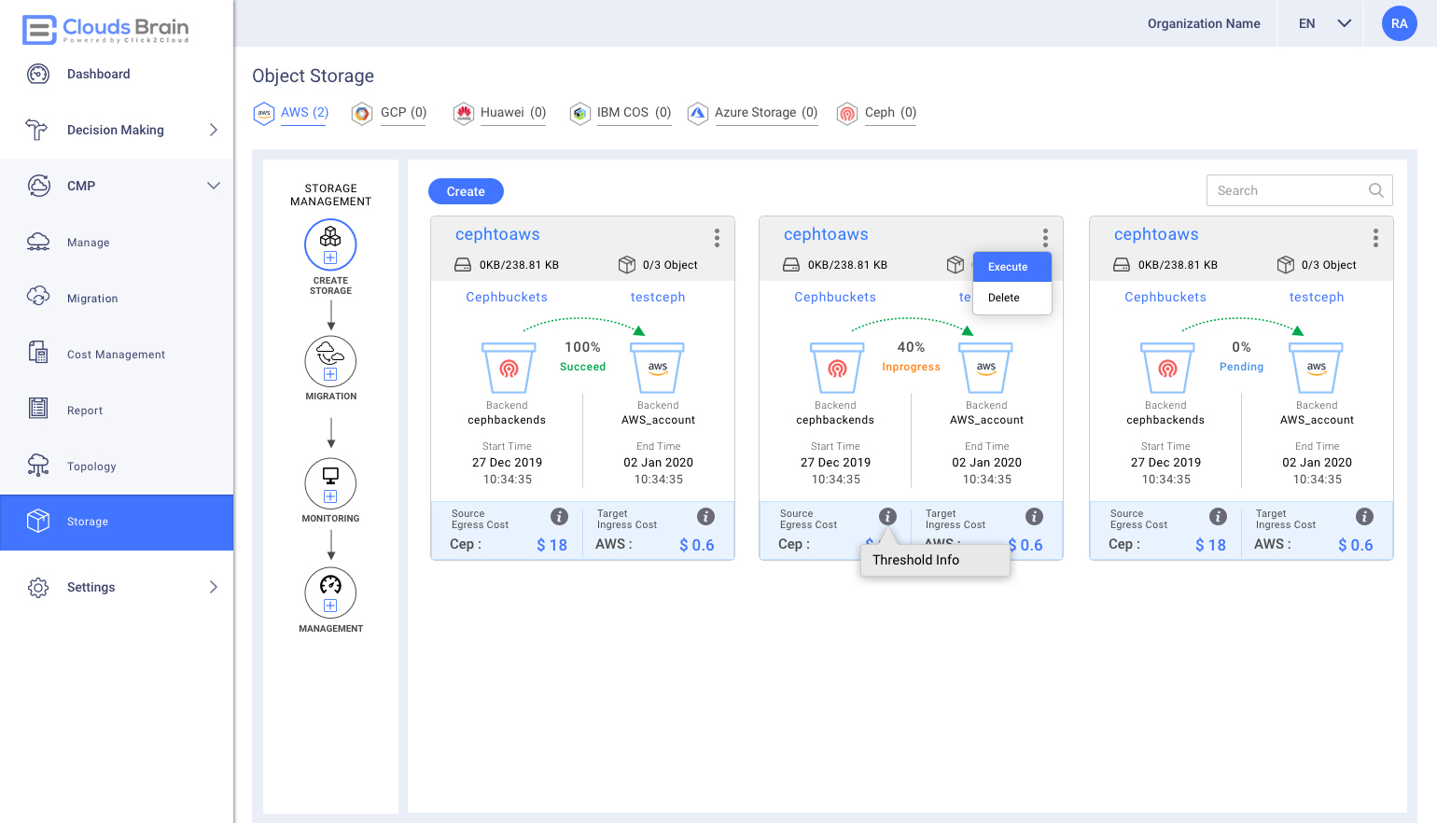
Task: Switch to the Huawei (0) tab
Action: pos(499,113)
